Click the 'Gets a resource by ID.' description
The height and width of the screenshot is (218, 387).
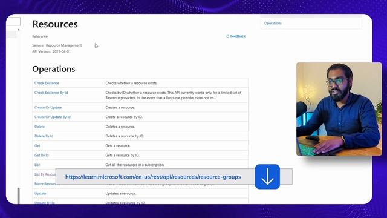click(122, 155)
